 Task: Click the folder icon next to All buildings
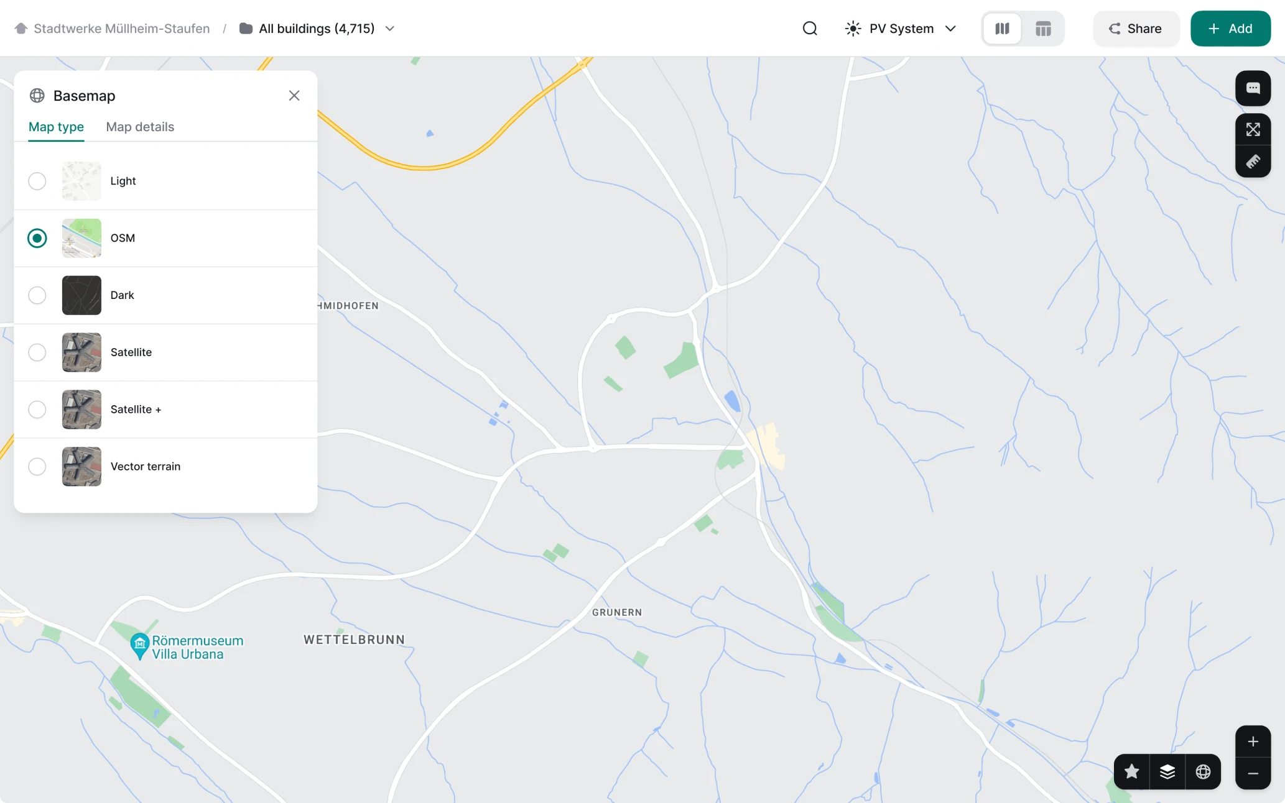[x=246, y=29]
